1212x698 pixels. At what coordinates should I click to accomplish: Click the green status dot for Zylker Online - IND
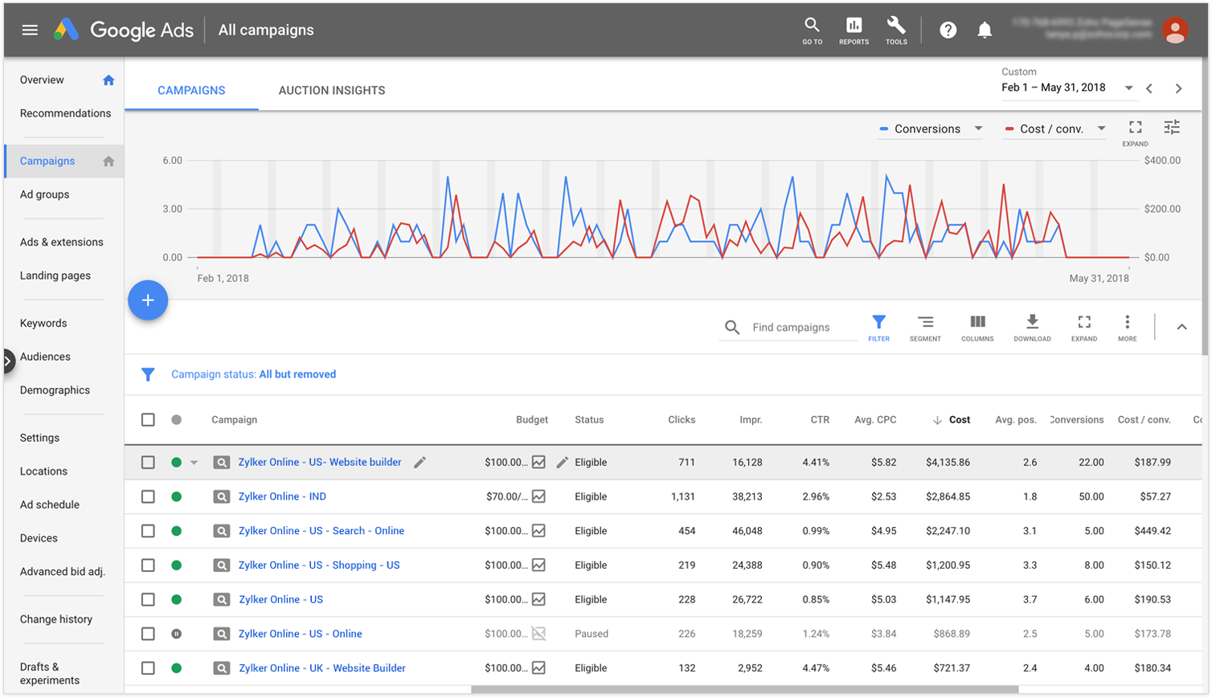tap(177, 497)
